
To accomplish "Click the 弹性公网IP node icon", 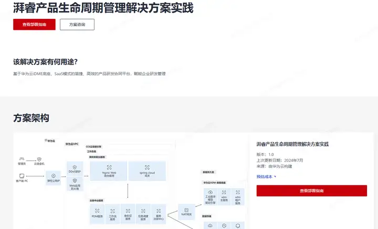I will click(54, 176).
